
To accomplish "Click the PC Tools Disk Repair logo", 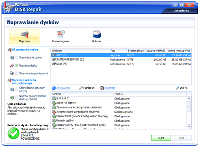I will coord(8,7).
